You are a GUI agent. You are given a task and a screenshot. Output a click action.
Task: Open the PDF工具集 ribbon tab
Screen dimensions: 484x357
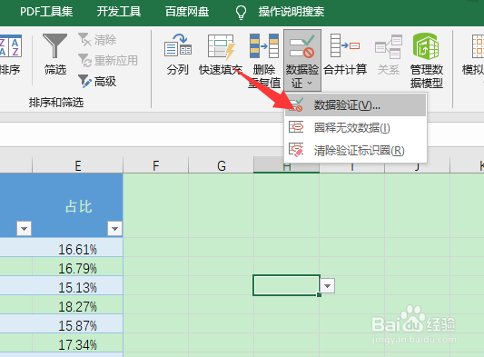(46, 12)
